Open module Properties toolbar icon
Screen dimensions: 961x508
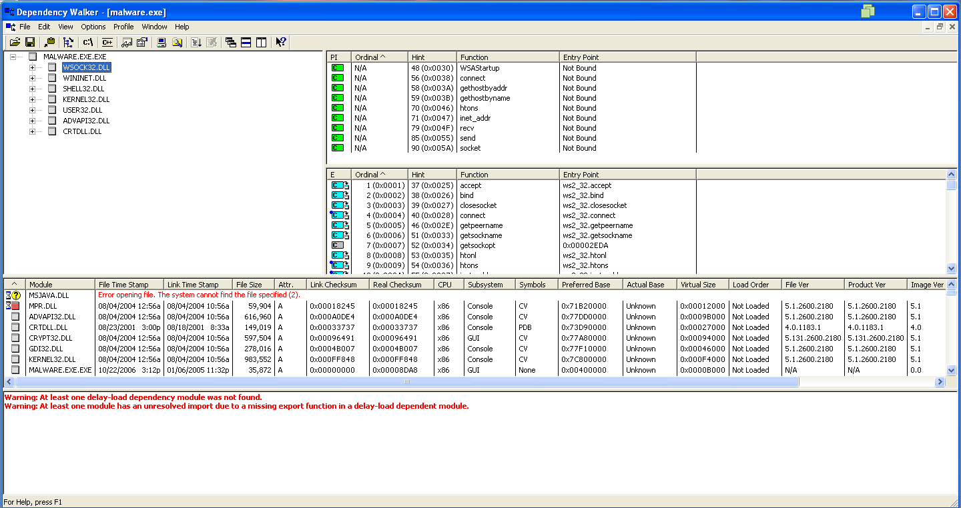(141, 42)
